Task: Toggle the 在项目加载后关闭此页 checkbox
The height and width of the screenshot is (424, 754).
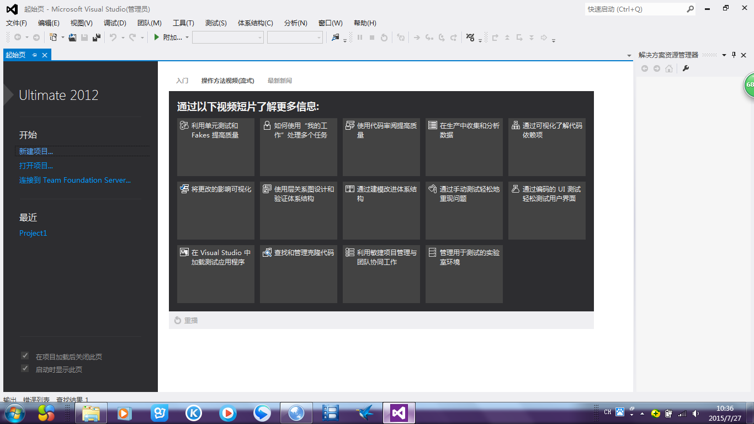Action: pos(25,356)
